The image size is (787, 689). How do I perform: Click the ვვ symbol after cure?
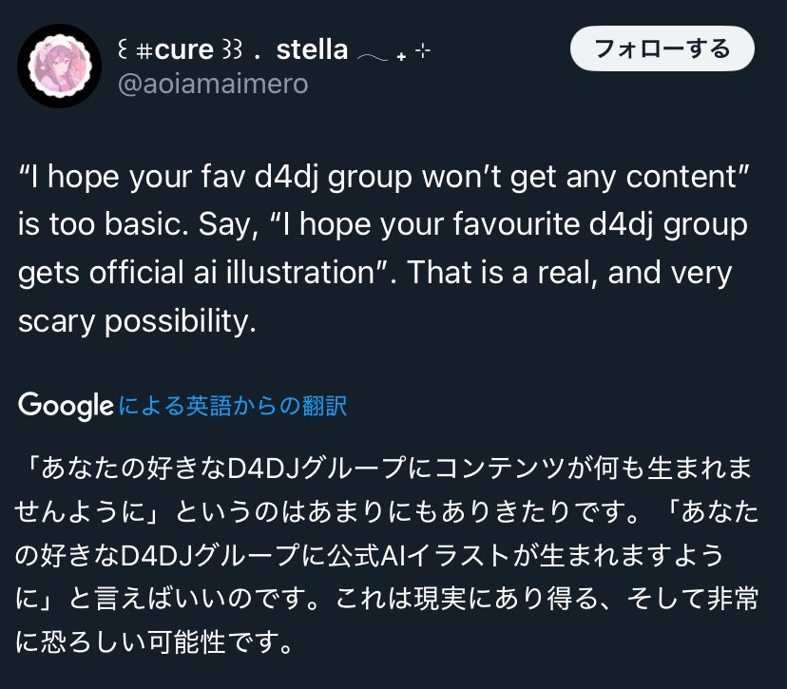[232, 49]
